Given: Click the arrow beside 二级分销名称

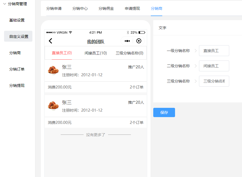Looking at the screenshot, I should 195,66.
